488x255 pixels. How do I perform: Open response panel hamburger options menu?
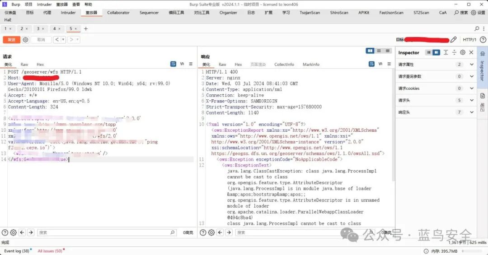[x=389, y=64]
